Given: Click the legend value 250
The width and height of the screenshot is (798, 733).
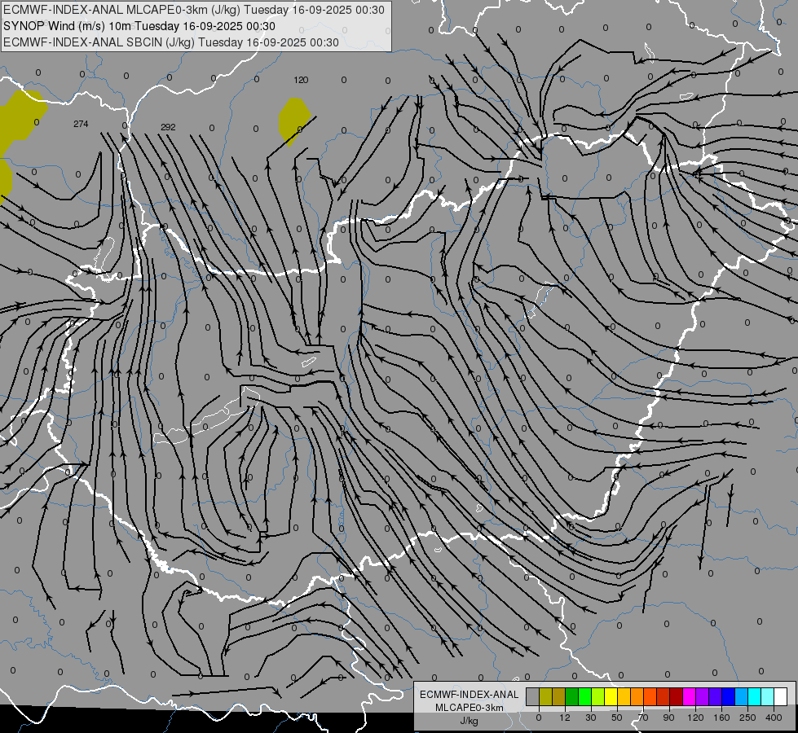Looking at the screenshot, I should pyautogui.click(x=747, y=718).
